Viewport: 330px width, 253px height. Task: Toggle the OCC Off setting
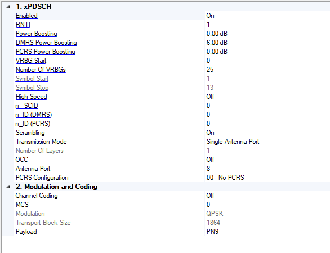pyautogui.click(x=267, y=160)
